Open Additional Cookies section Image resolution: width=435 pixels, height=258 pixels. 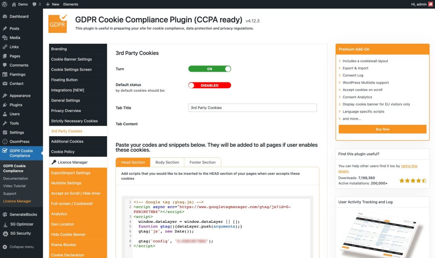78,141
